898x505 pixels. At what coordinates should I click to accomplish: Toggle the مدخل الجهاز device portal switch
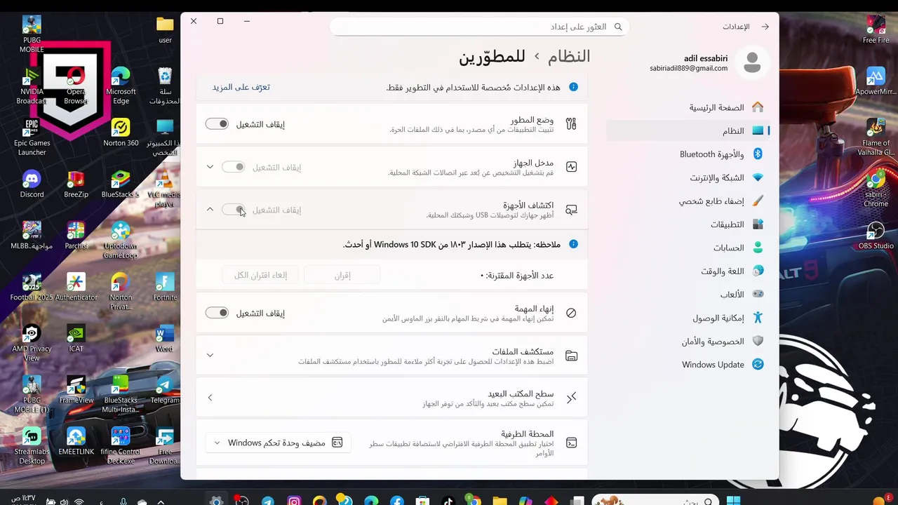[234, 167]
